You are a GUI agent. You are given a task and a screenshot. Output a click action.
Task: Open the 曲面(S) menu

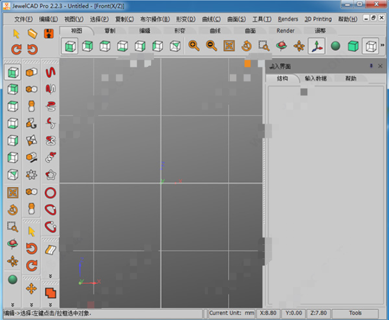click(x=237, y=19)
